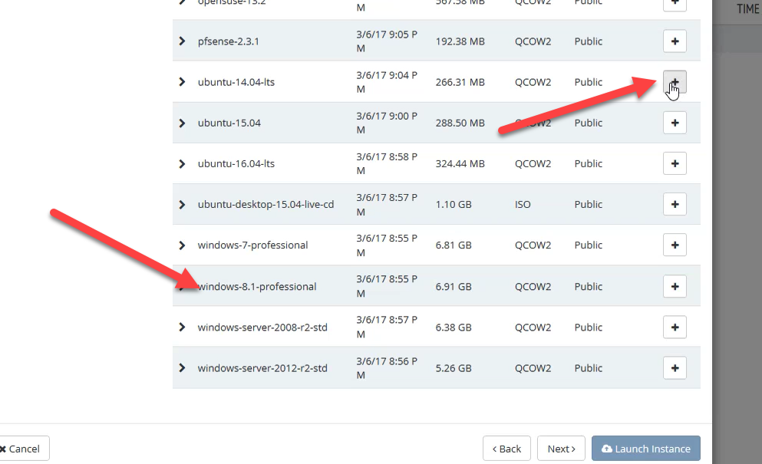Viewport: 762px width, 464px height.
Task: Go to the Next wizard step
Action: [x=561, y=449]
